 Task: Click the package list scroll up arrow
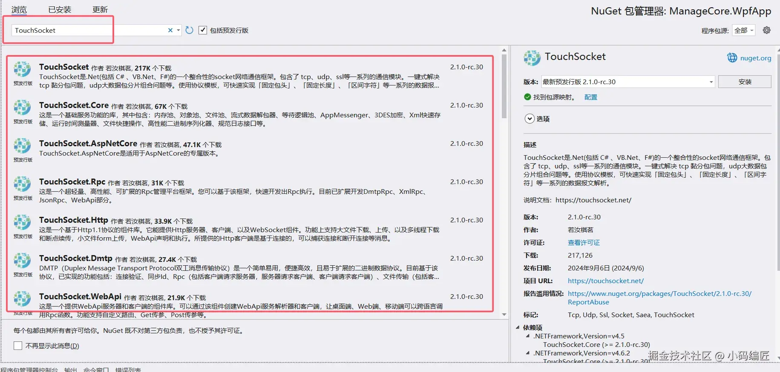[504, 50]
